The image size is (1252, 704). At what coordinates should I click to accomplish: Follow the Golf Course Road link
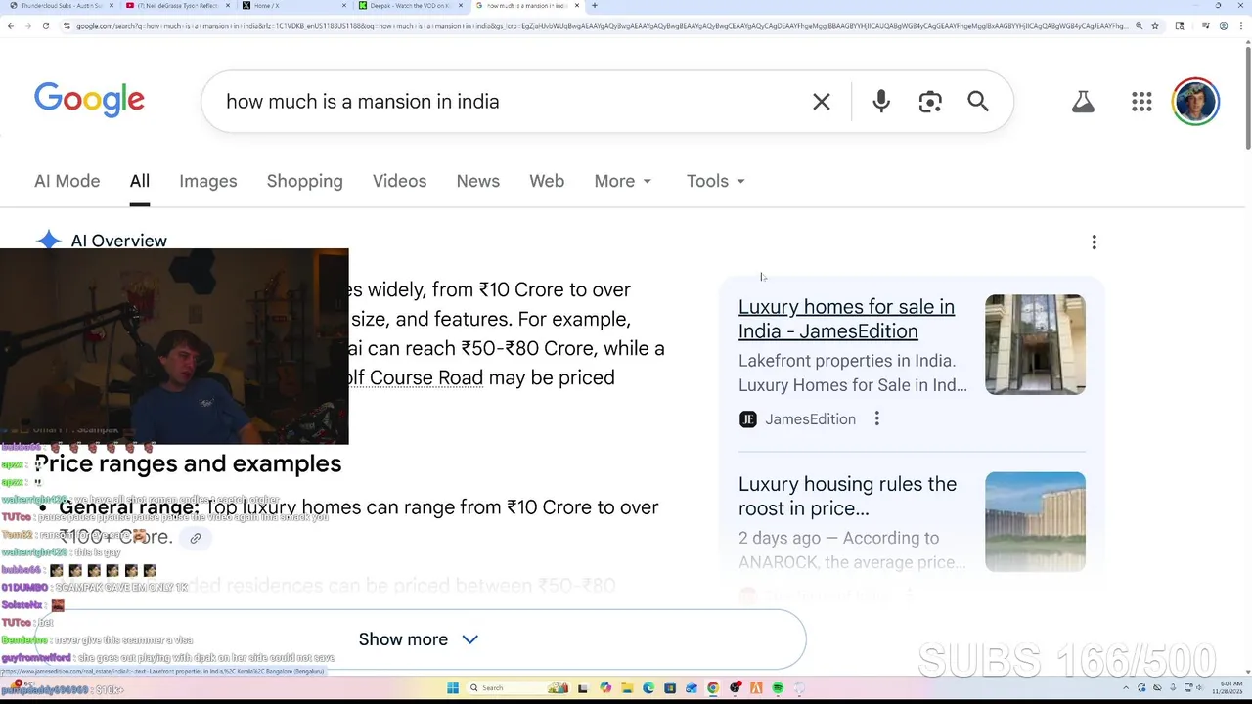click(416, 377)
